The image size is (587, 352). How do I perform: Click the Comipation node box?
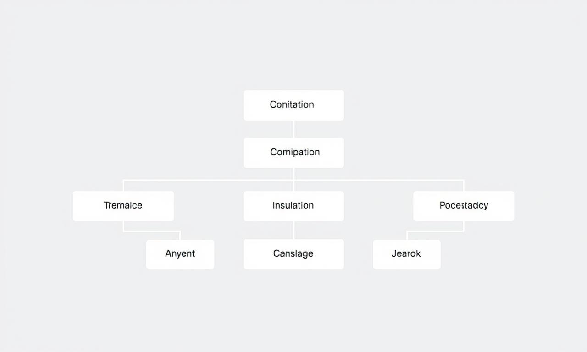pyautogui.click(x=293, y=153)
